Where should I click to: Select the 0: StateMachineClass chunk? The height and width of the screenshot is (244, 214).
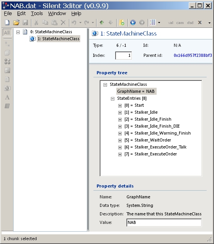(51, 32)
